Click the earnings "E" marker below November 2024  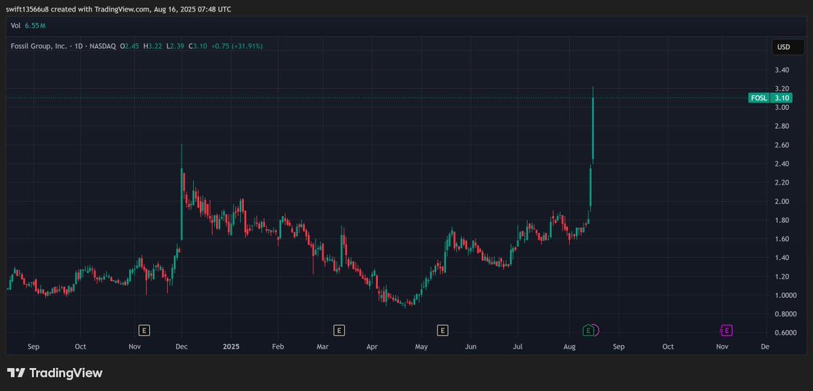144,330
